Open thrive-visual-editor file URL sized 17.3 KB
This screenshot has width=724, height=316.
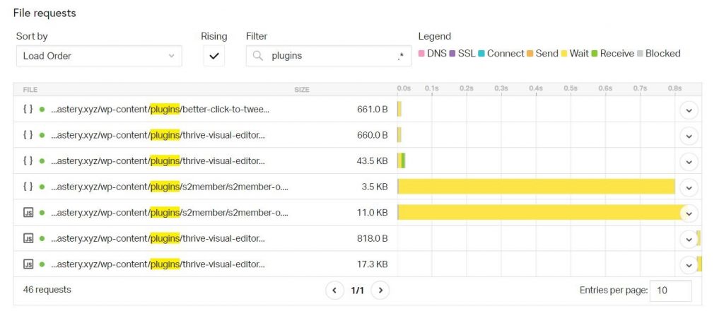tap(158, 264)
